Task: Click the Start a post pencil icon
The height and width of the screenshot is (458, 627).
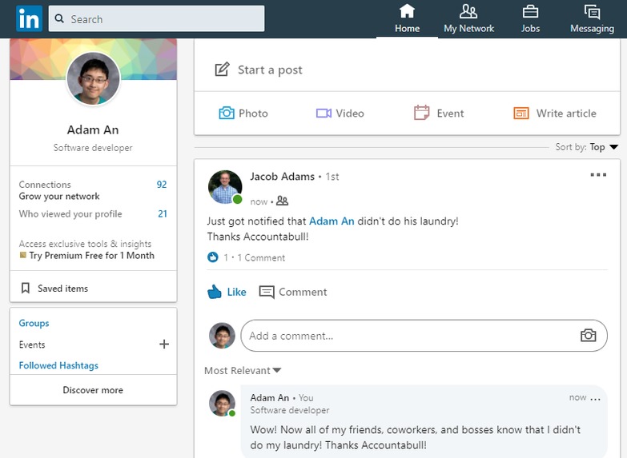Action: [x=222, y=70]
